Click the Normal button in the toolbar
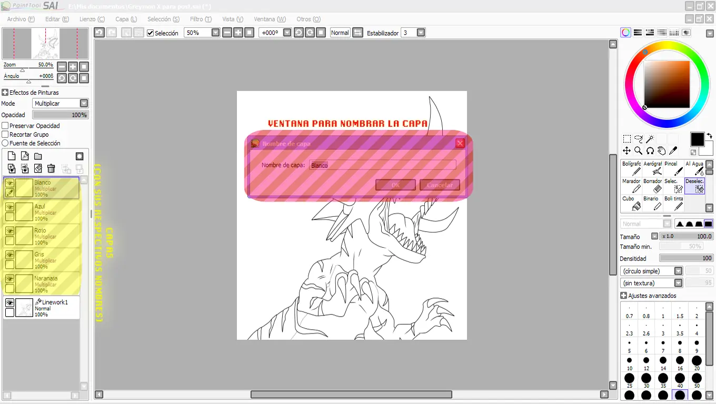The image size is (716, 404). [x=340, y=33]
